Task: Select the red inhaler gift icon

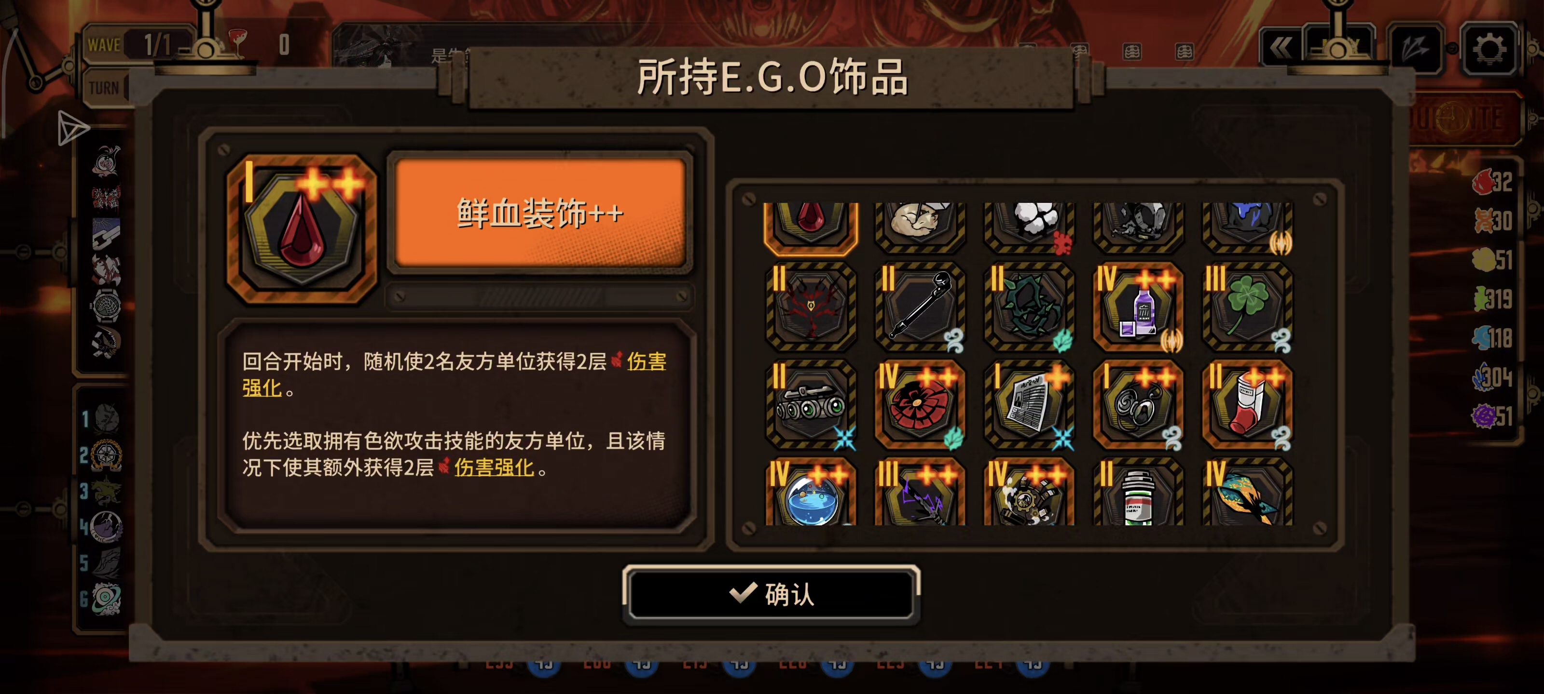Action: (x=1248, y=404)
